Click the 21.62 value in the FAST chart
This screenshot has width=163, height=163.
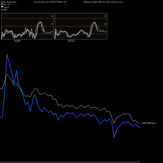click(48, 33)
